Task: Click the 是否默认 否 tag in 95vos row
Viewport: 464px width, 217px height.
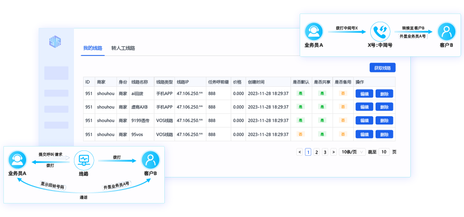Action: click(301, 135)
